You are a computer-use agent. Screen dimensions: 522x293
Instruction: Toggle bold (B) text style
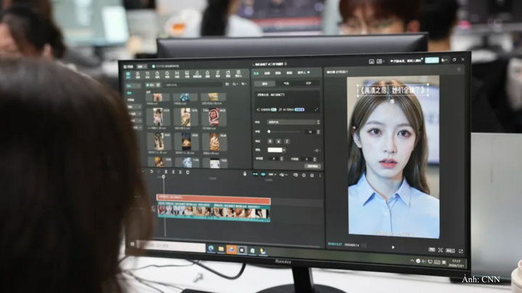point(270,141)
